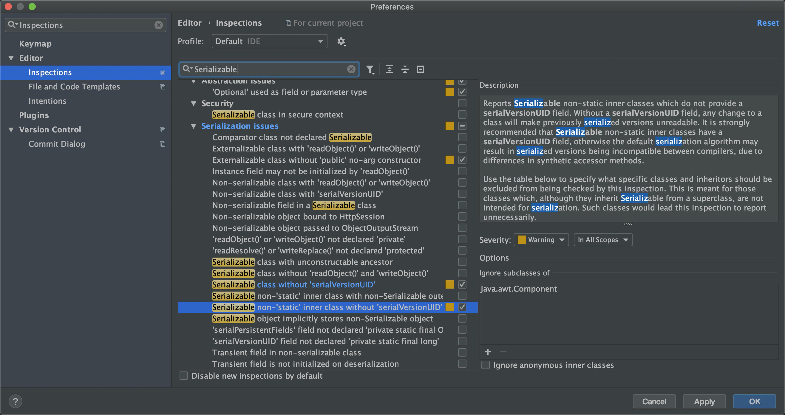This screenshot has height=415, width=785.
Task: Collapse the Security inspection group
Action: point(194,103)
